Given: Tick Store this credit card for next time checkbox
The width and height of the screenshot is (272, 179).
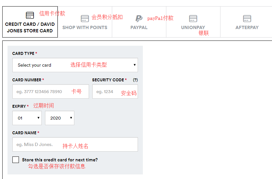Looking at the screenshot, I should point(16,160).
